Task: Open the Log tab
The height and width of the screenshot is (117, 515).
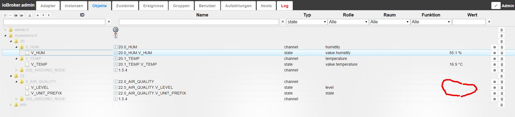Action: [285, 6]
